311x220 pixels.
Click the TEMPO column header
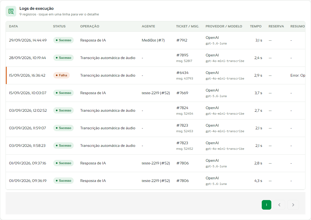[x=256, y=26]
